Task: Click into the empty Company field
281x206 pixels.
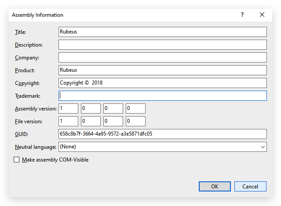Action: point(163,57)
